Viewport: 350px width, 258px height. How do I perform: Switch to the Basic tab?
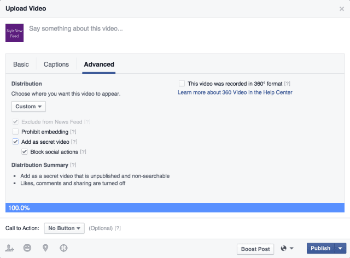click(x=21, y=64)
